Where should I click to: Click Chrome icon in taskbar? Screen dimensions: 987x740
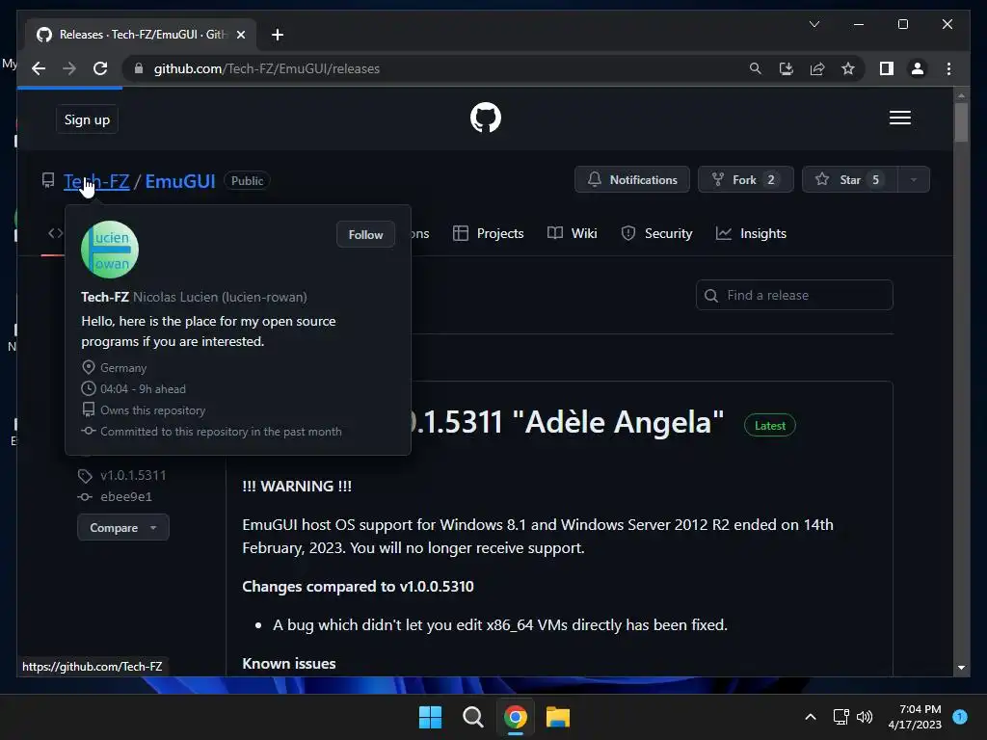click(x=516, y=717)
